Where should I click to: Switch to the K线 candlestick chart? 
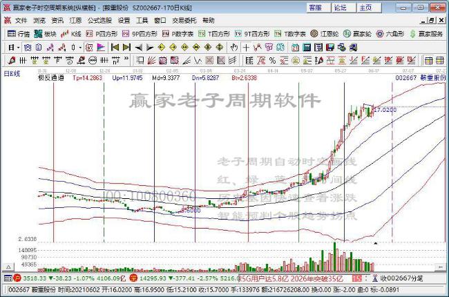(x=71, y=34)
